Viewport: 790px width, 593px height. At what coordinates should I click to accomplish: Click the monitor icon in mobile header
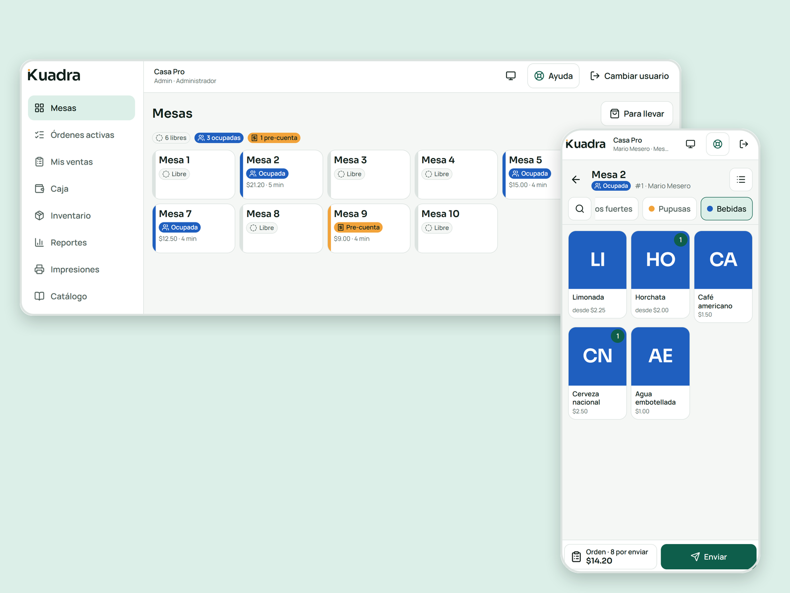(690, 144)
